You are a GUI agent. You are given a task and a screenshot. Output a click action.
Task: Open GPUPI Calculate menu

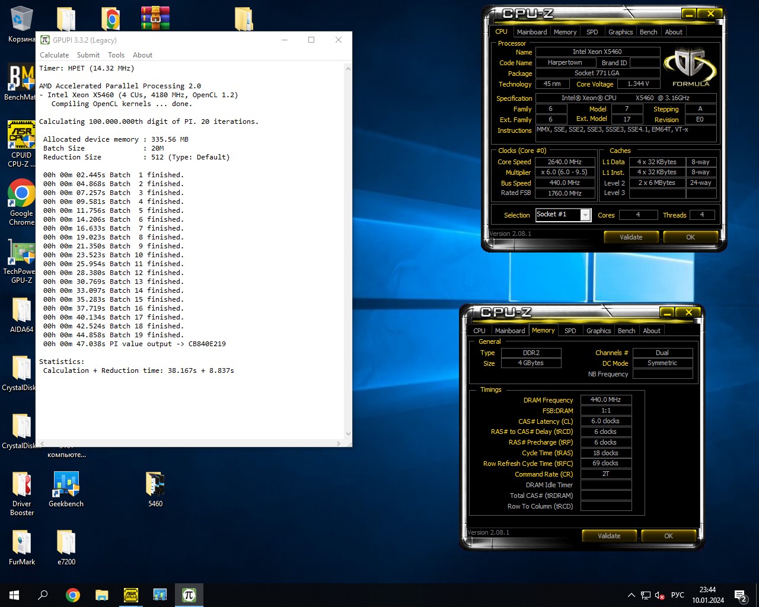pyautogui.click(x=54, y=55)
